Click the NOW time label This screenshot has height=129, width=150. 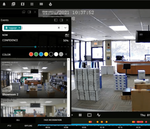[5, 35]
